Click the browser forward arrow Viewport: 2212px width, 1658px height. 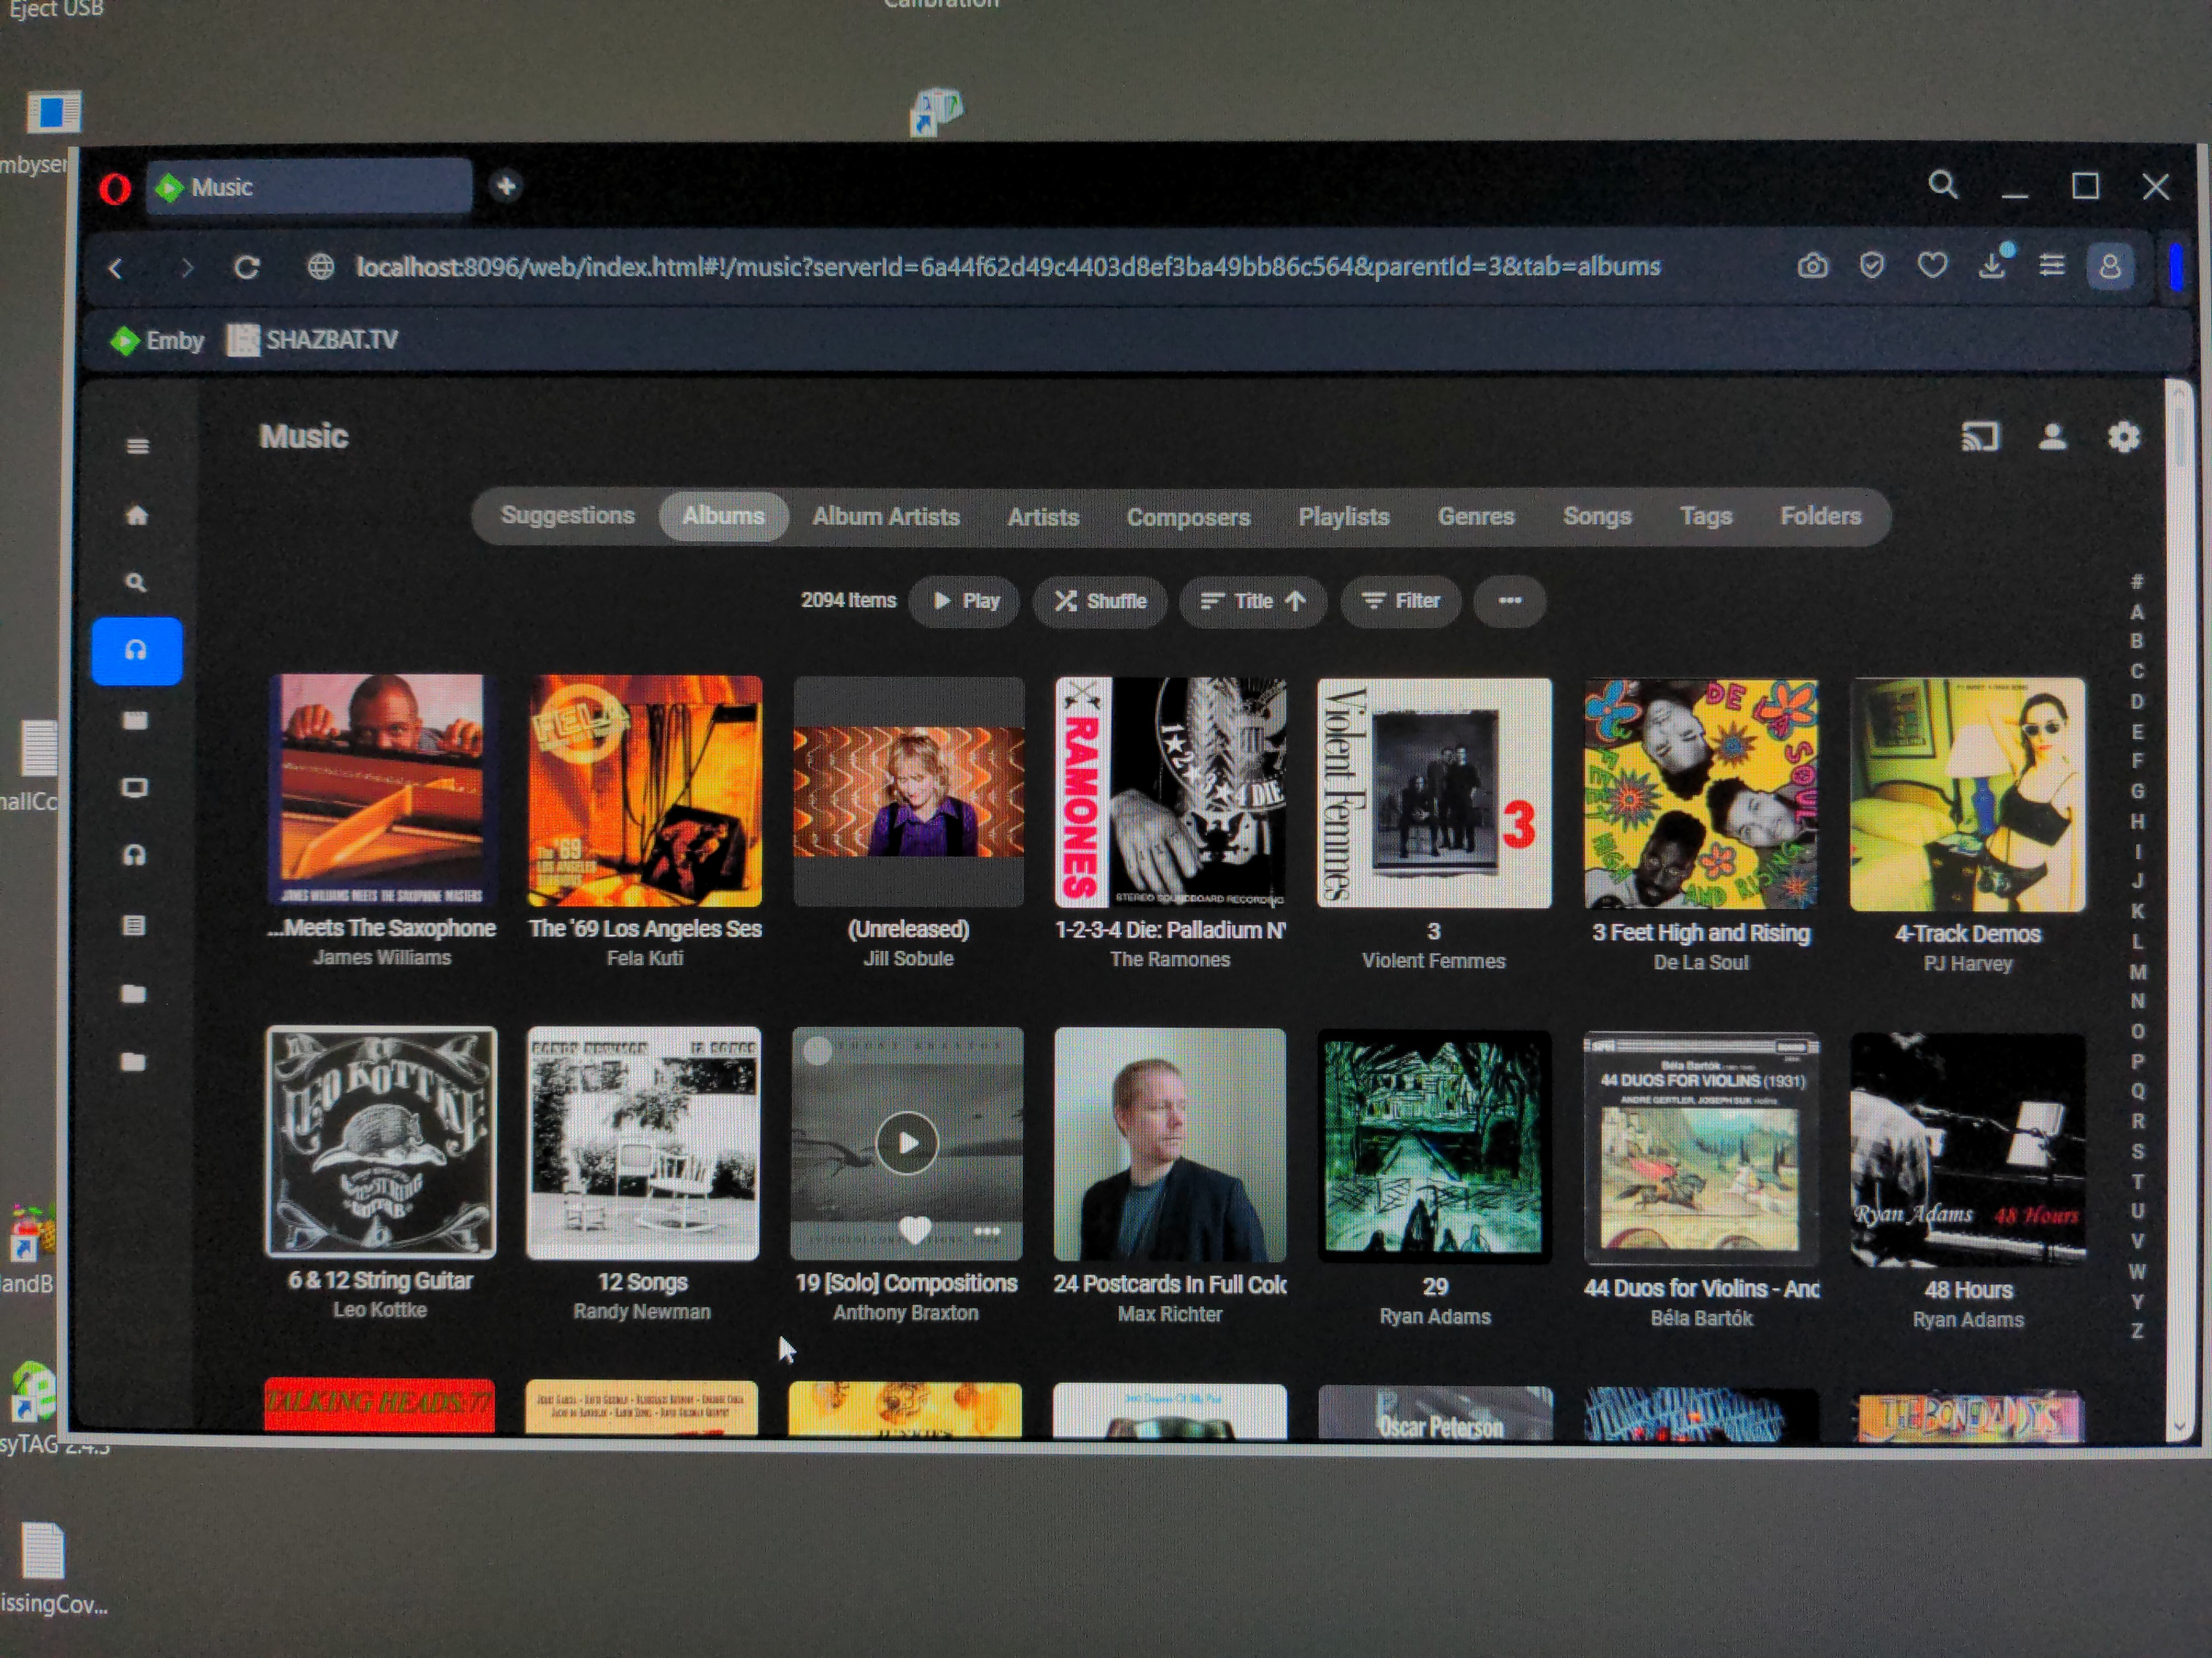tap(186, 268)
